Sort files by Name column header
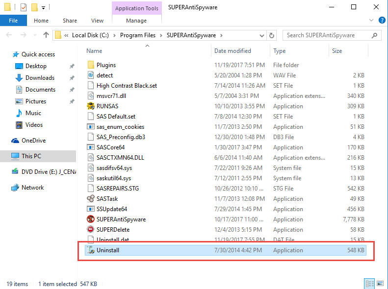 click(x=94, y=50)
